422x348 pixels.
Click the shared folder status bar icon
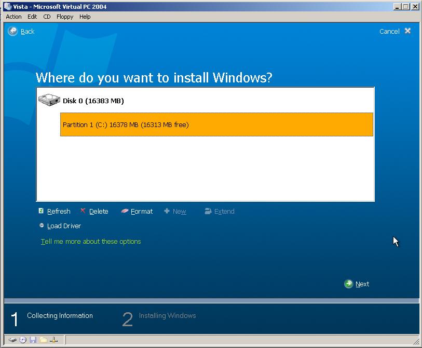[43, 340]
